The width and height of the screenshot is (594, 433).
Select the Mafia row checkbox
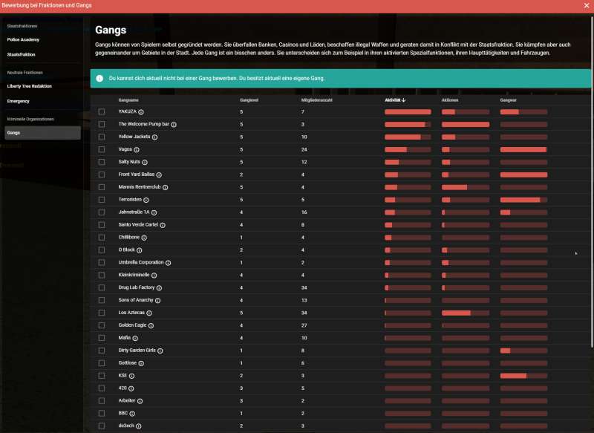click(x=102, y=338)
